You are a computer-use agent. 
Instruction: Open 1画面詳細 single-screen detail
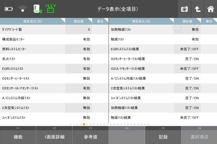tap(54, 135)
